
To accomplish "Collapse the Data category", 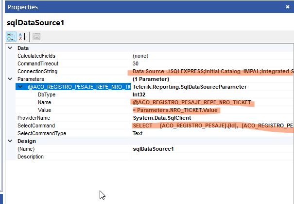I will click(x=10, y=48).
